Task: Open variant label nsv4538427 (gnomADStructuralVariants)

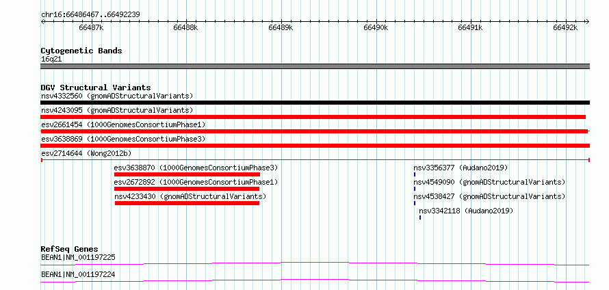Action: [489, 196]
